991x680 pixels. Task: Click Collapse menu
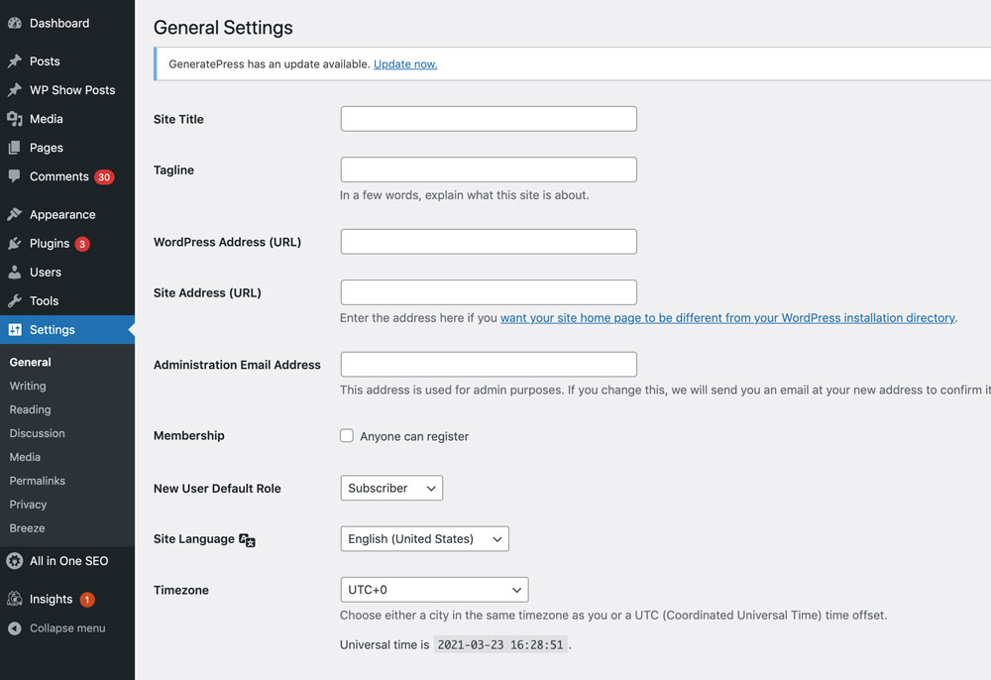pos(67,628)
